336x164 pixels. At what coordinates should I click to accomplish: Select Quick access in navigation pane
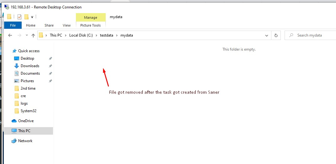tap(29, 51)
